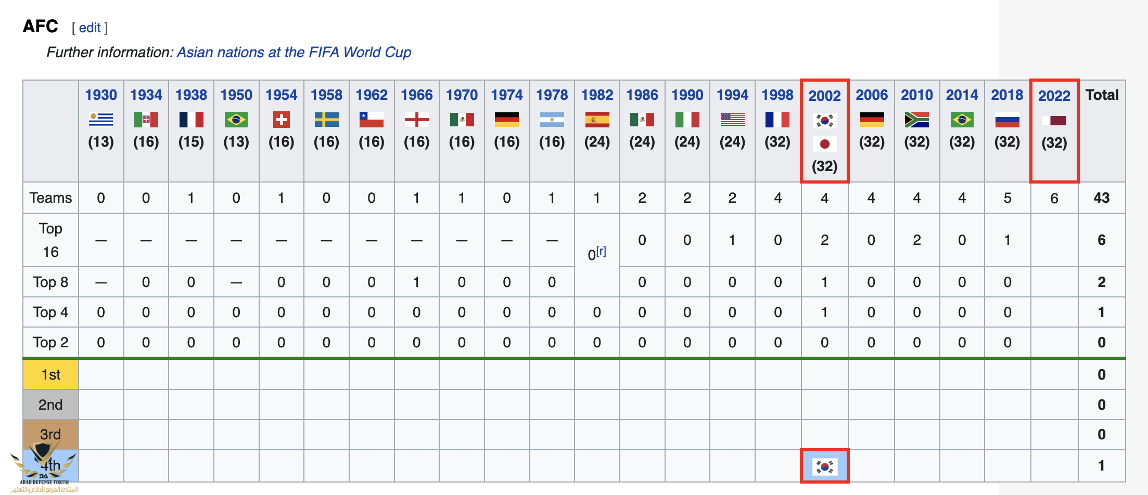Click the England flag under 1966
Screen dimensions: 1148x495
(x=416, y=120)
